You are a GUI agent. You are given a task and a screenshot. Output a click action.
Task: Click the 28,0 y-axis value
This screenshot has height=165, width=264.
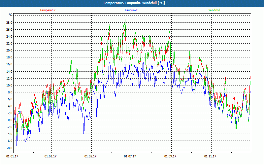pos(9,23)
